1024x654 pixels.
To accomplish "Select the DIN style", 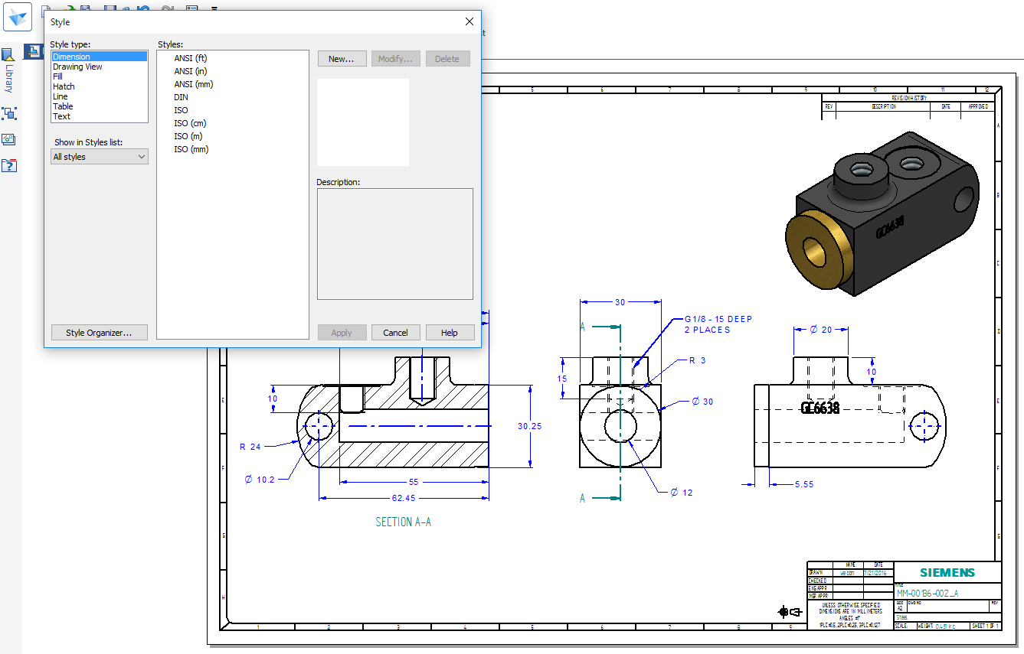I will [x=181, y=96].
